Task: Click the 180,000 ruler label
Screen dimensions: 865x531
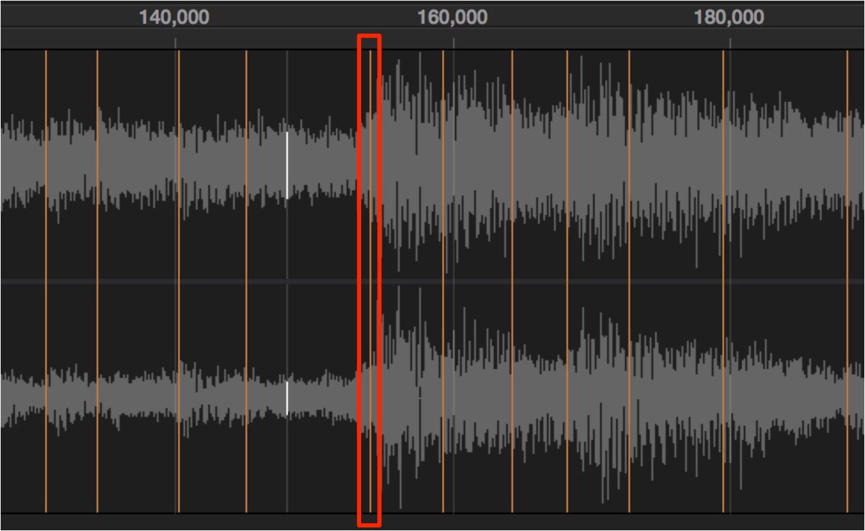Action: (x=729, y=17)
